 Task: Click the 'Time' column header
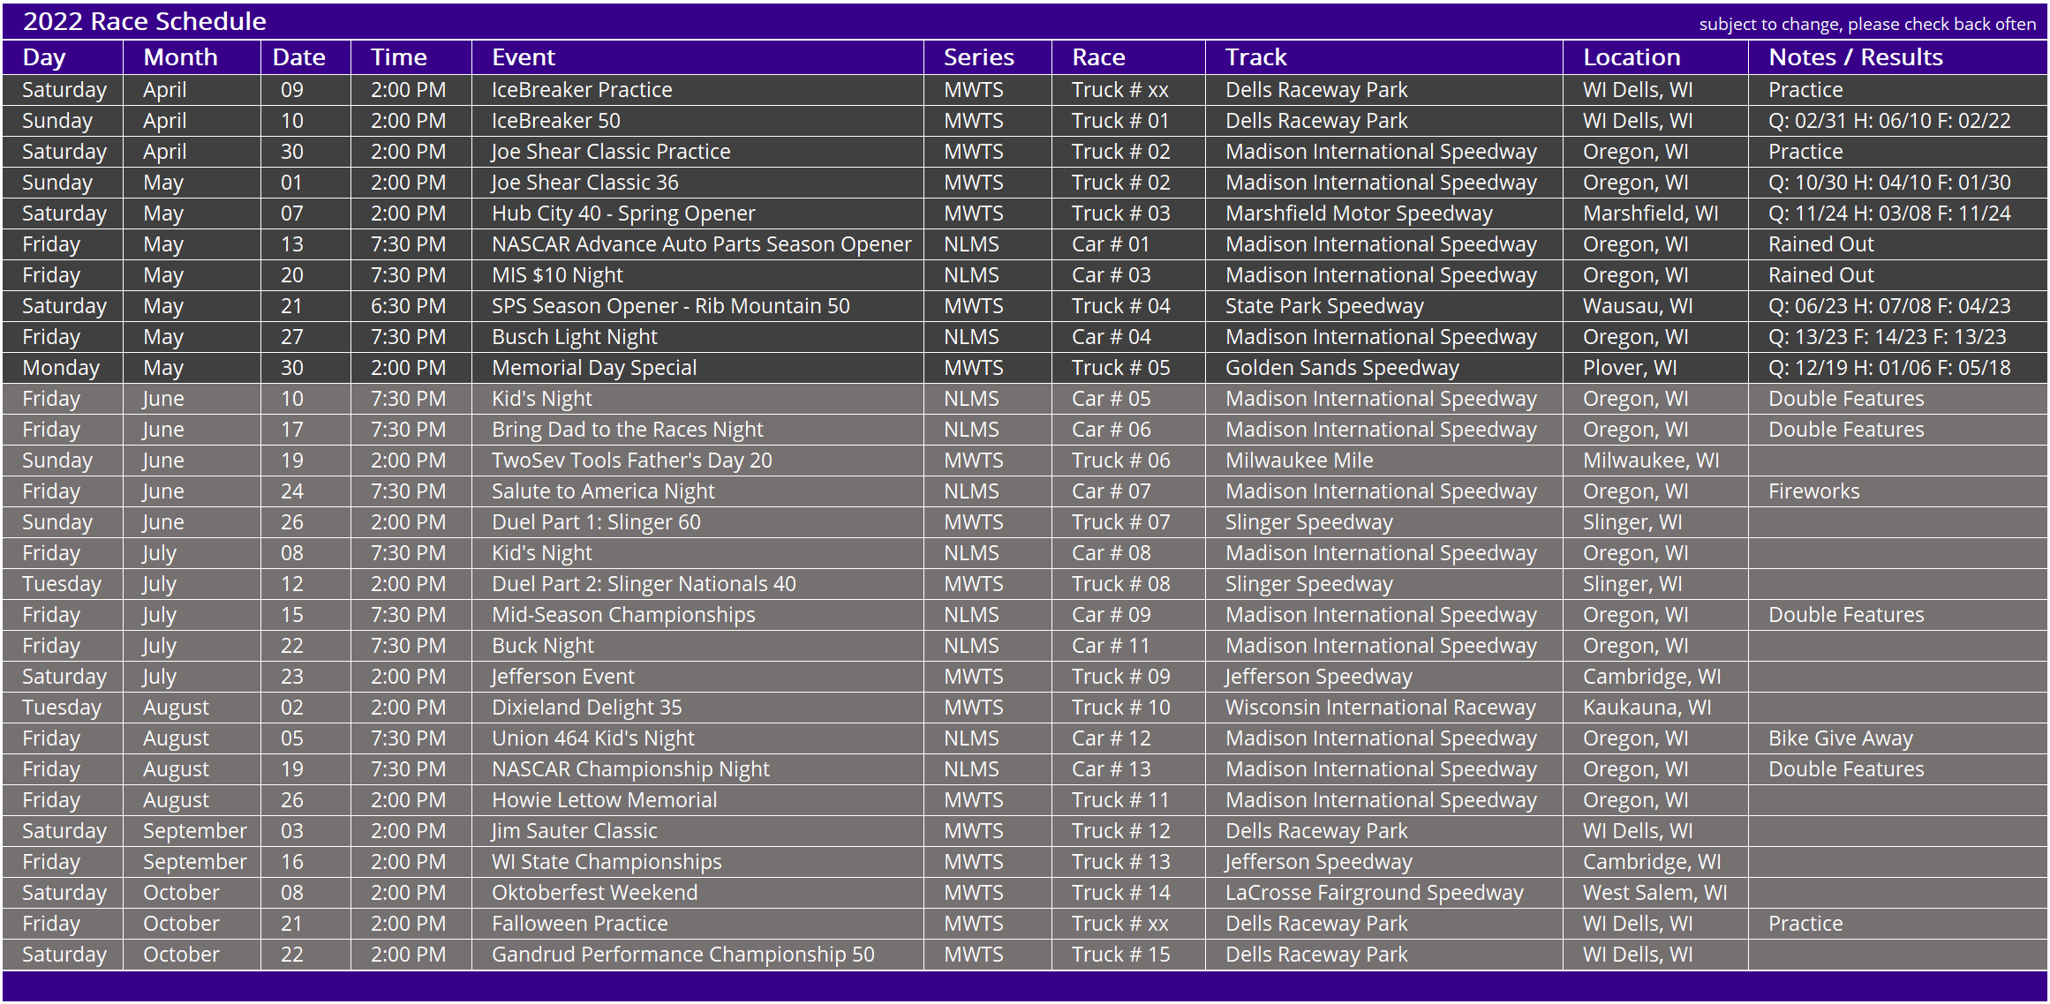[399, 57]
